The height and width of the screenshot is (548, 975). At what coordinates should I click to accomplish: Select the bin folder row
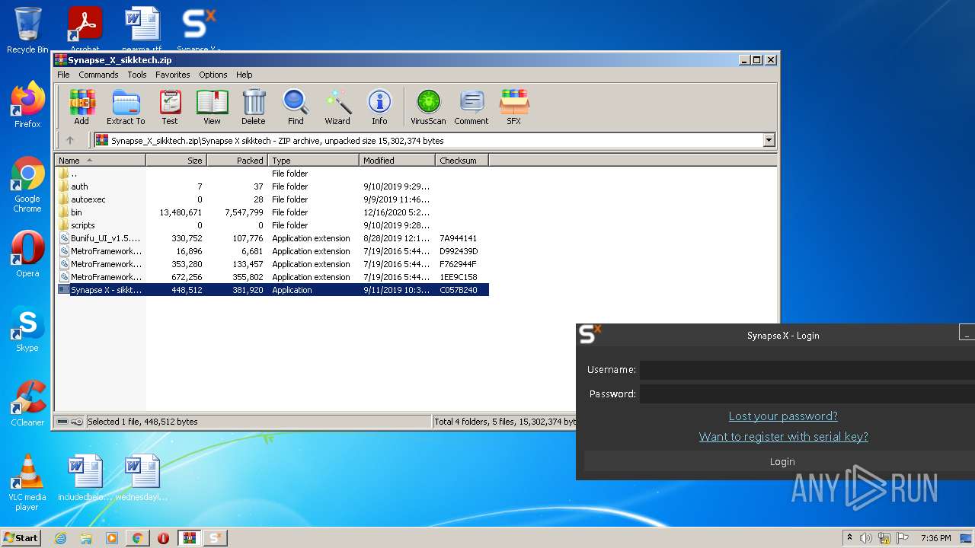coord(272,212)
